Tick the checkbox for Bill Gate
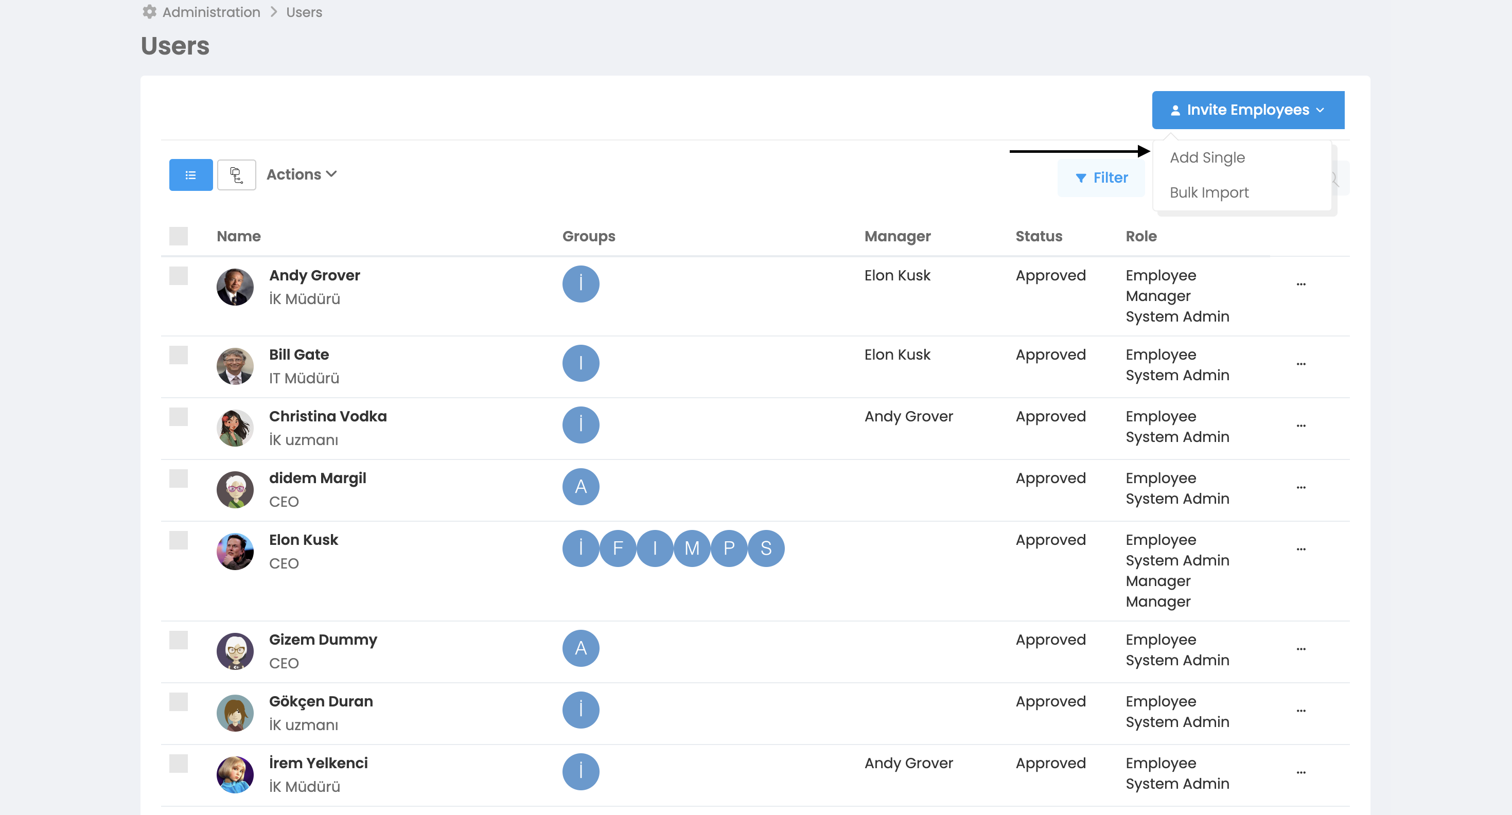1512x815 pixels. click(x=179, y=355)
